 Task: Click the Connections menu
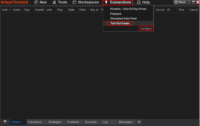point(118,3)
